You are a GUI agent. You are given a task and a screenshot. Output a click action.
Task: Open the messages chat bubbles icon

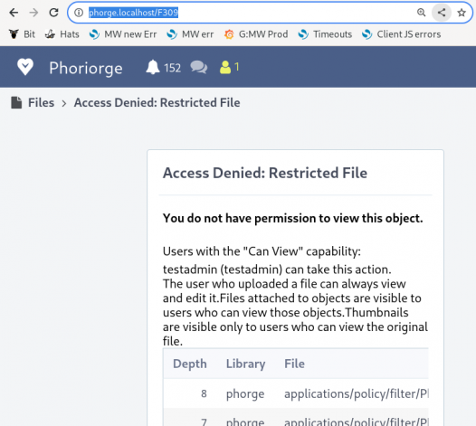coord(199,67)
